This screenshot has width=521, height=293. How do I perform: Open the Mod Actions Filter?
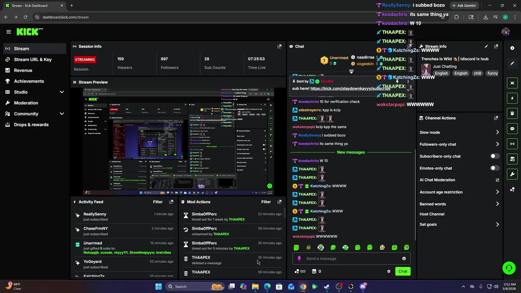click(x=266, y=202)
